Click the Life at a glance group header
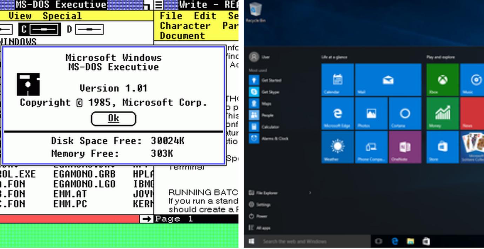 point(334,57)
